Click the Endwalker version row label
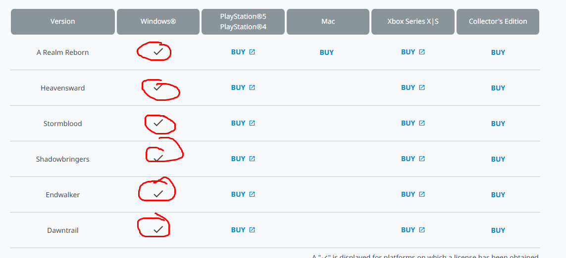 click(63, 195)
